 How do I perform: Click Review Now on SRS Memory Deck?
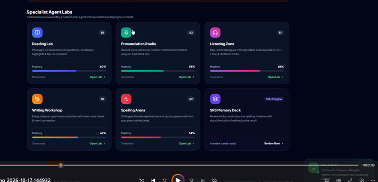click(x=274, y=144)
